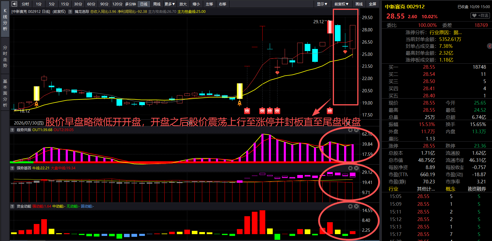Switch to the 90分 period
This screenshot has width=492, height=241.
(104, 4)
